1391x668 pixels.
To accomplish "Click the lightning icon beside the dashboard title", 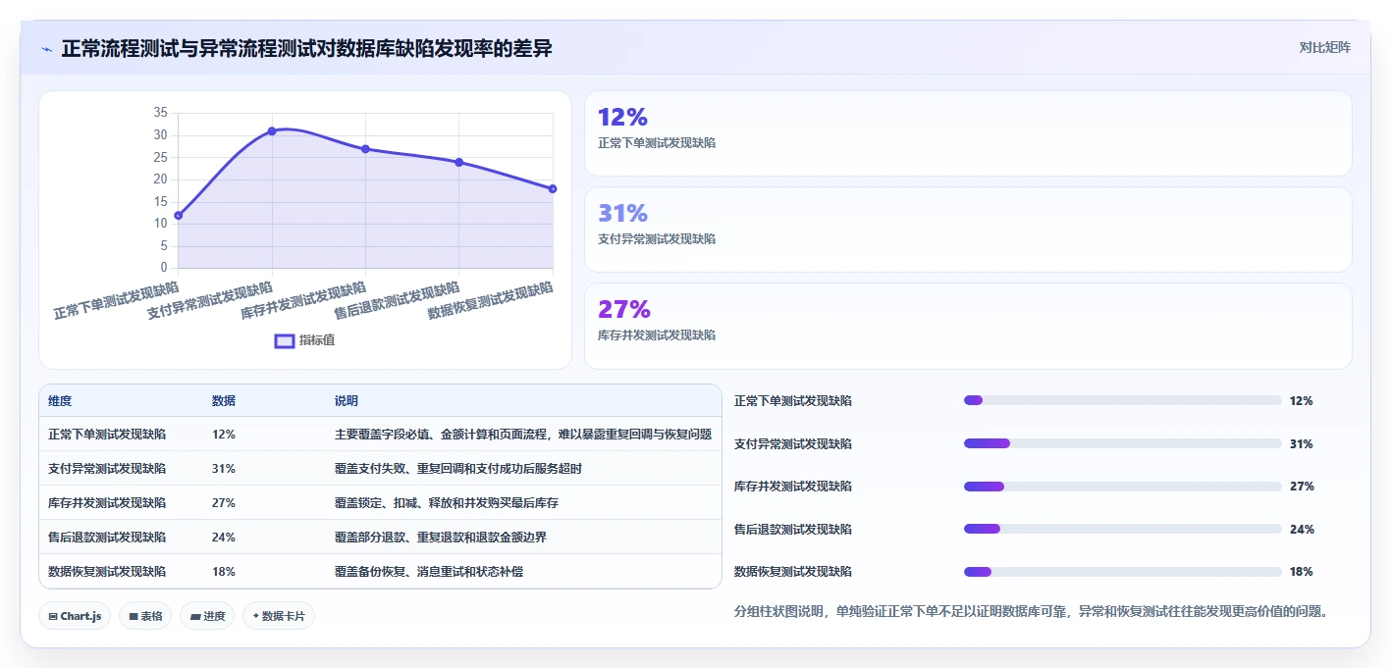I will 47,49.
